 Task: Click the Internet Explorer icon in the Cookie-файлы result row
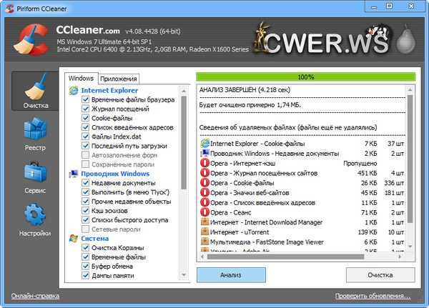[x=204, y=144]
